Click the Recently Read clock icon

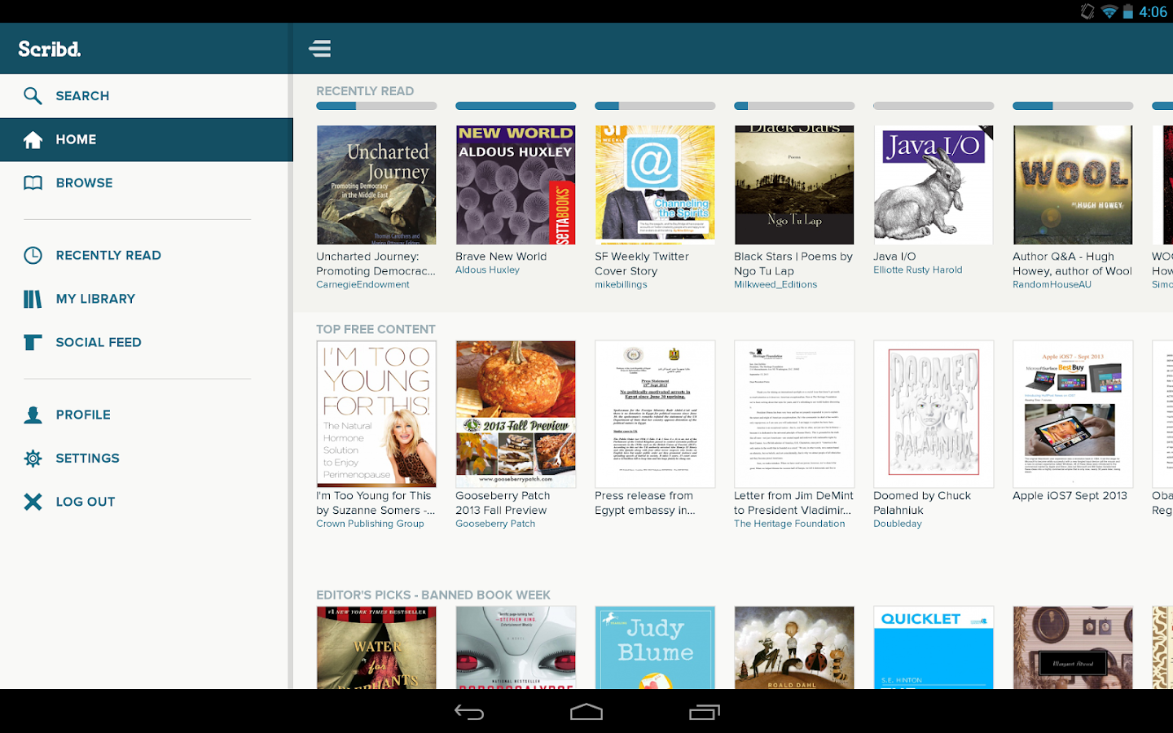tap(33, 256)
